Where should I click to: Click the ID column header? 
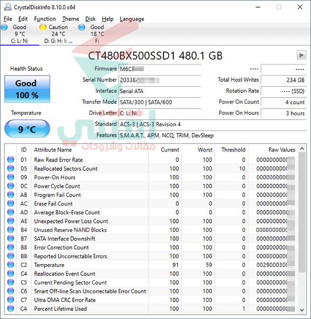coord(23,150)
